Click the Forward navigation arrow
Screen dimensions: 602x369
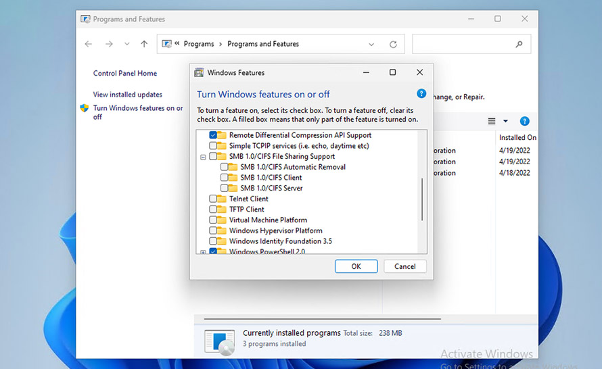pos(109,44)
